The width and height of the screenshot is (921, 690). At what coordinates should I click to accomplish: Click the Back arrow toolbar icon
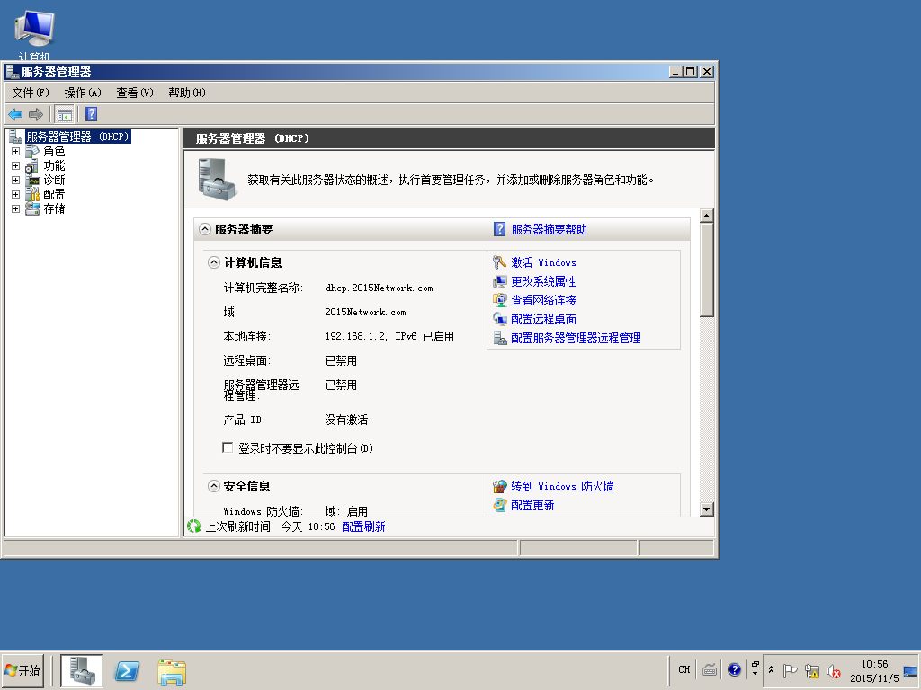click(15, 114)
